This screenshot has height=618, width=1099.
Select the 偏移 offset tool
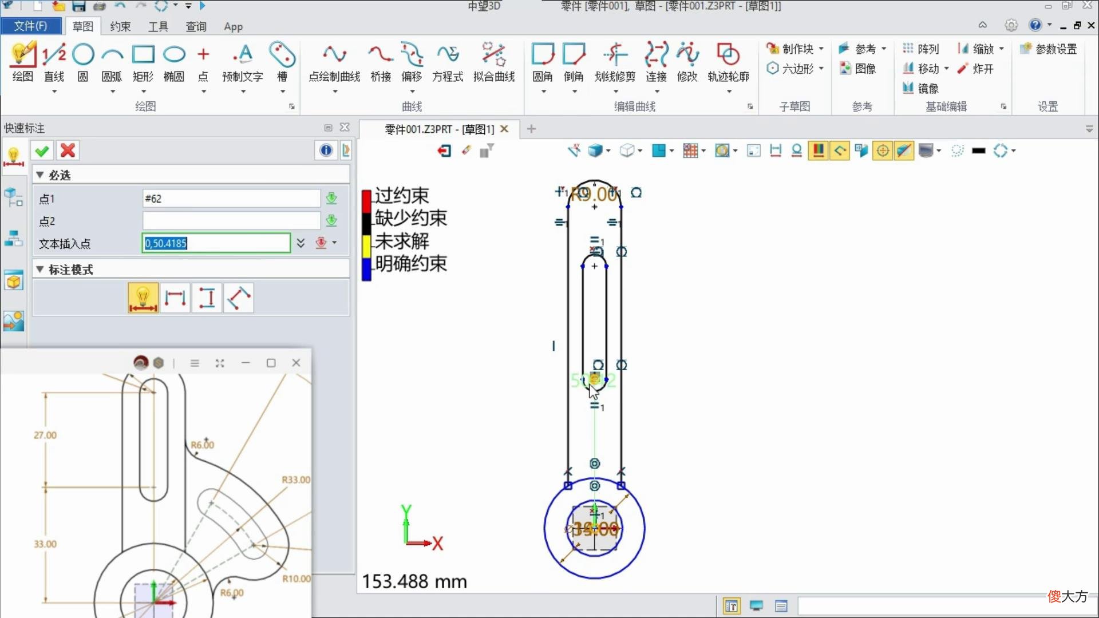pyautogui.click(x=412, y=62)
